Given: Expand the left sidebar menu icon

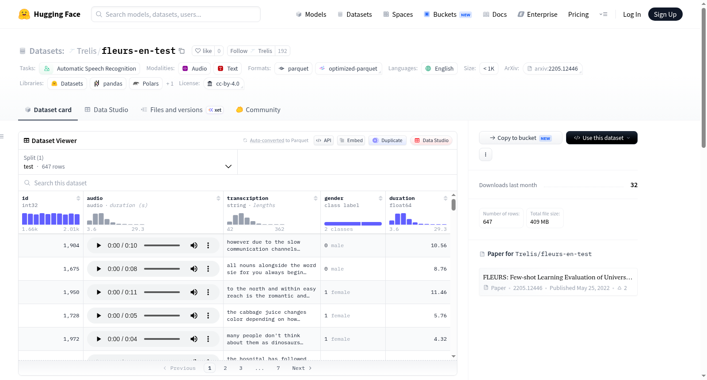Looking at the screenshot, I should 2,136.
